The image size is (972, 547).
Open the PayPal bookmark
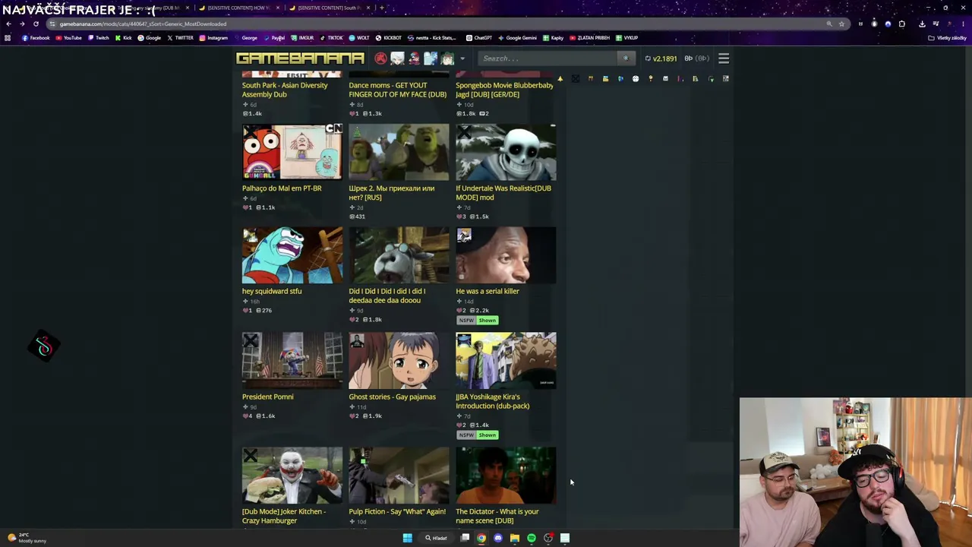[274, 38]
